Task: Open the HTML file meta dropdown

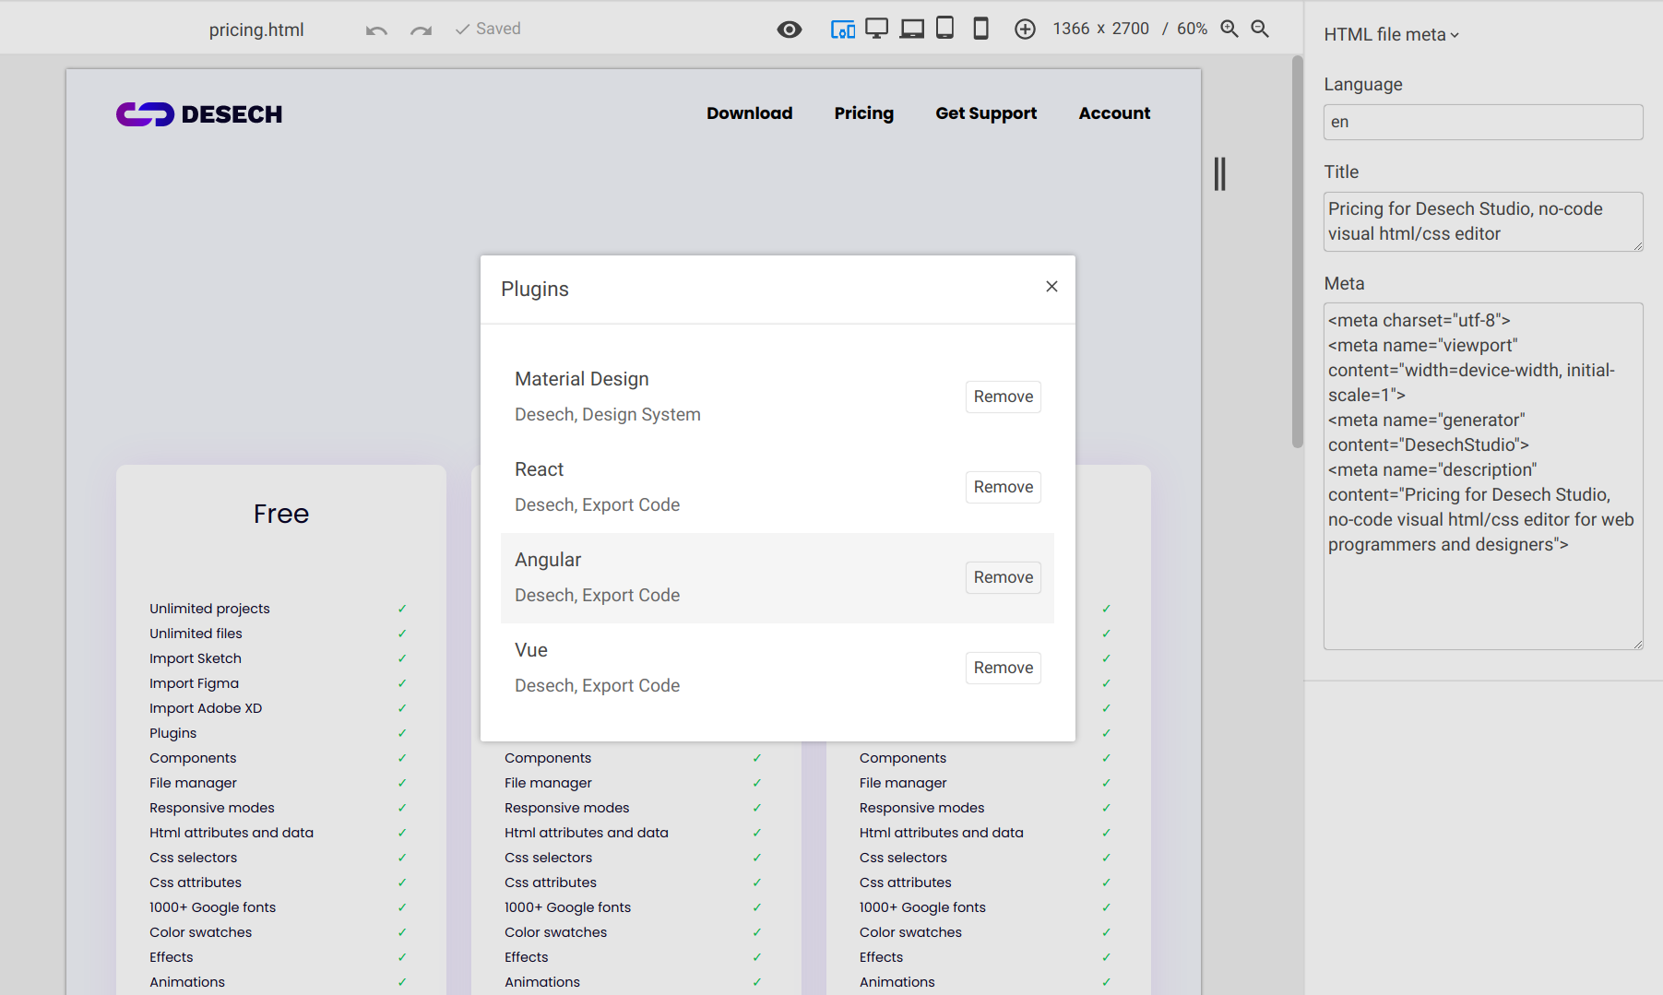Action: click(1392, 35)
